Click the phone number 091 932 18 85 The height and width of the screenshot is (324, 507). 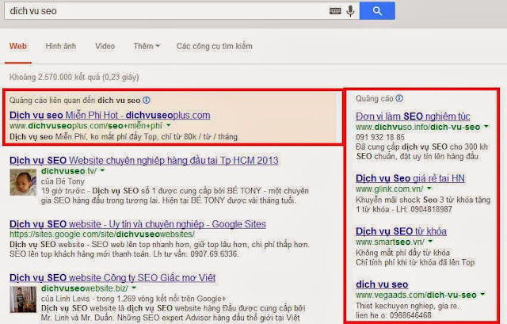(x=380, y=137)
